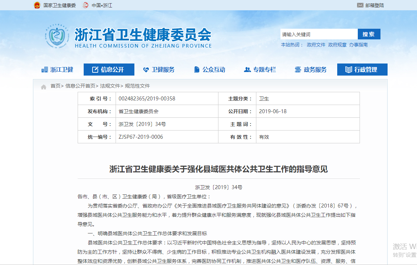
Task: Click the document title heading
Action: pos(218,169)
